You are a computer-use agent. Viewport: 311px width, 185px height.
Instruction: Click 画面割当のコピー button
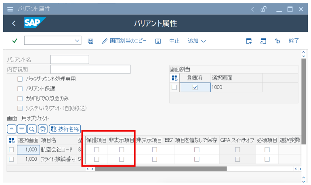124,41
